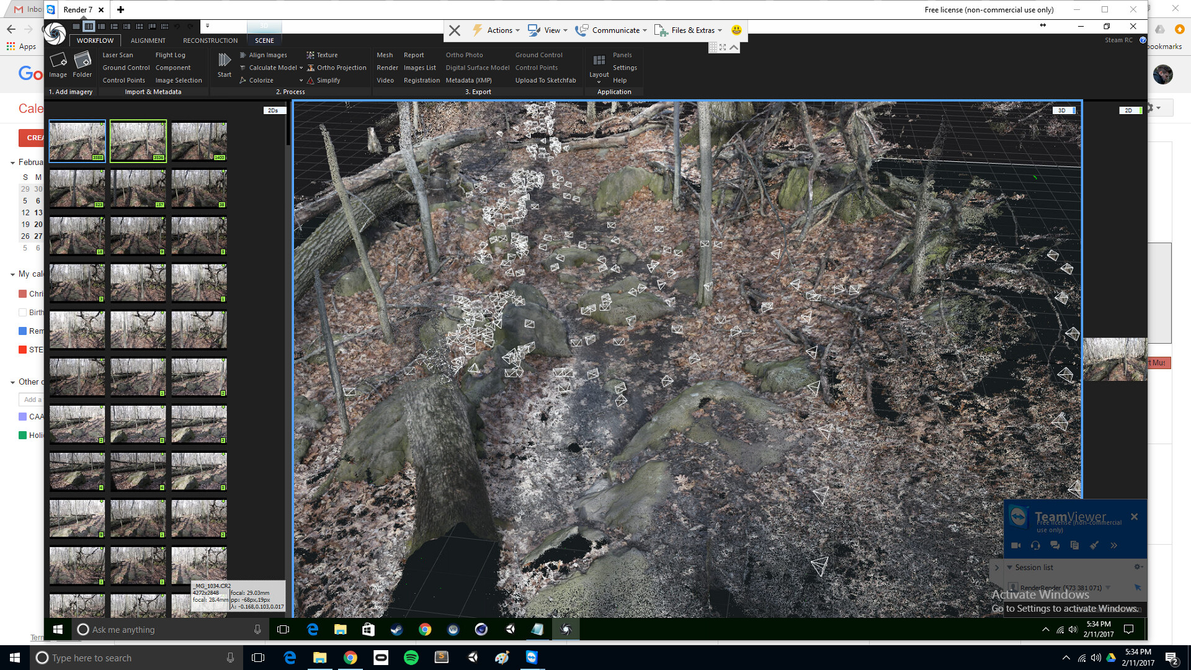1191x670 pixels.
Task: Open Help in the Application section
Action: 619,80
